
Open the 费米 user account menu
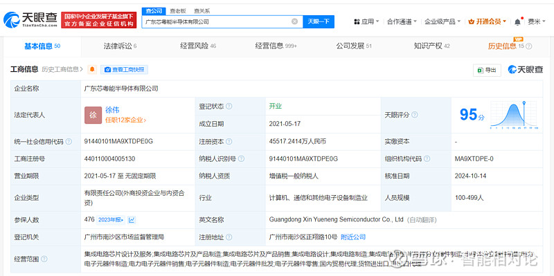(x=537, y=21)
